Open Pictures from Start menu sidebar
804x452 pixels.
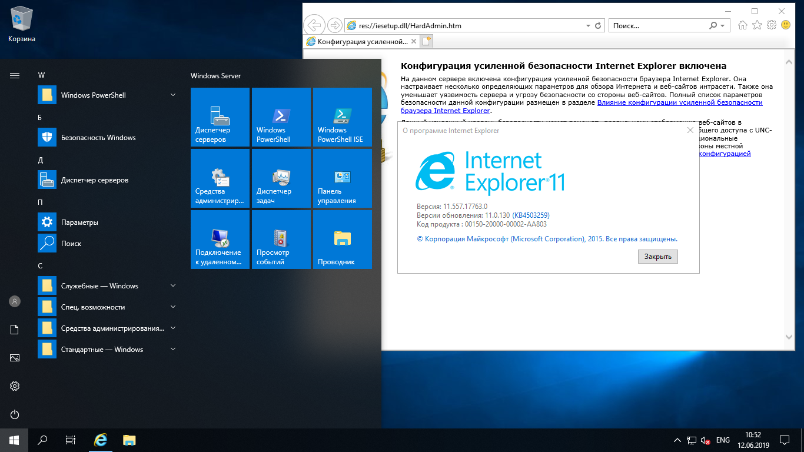point(15,358)
